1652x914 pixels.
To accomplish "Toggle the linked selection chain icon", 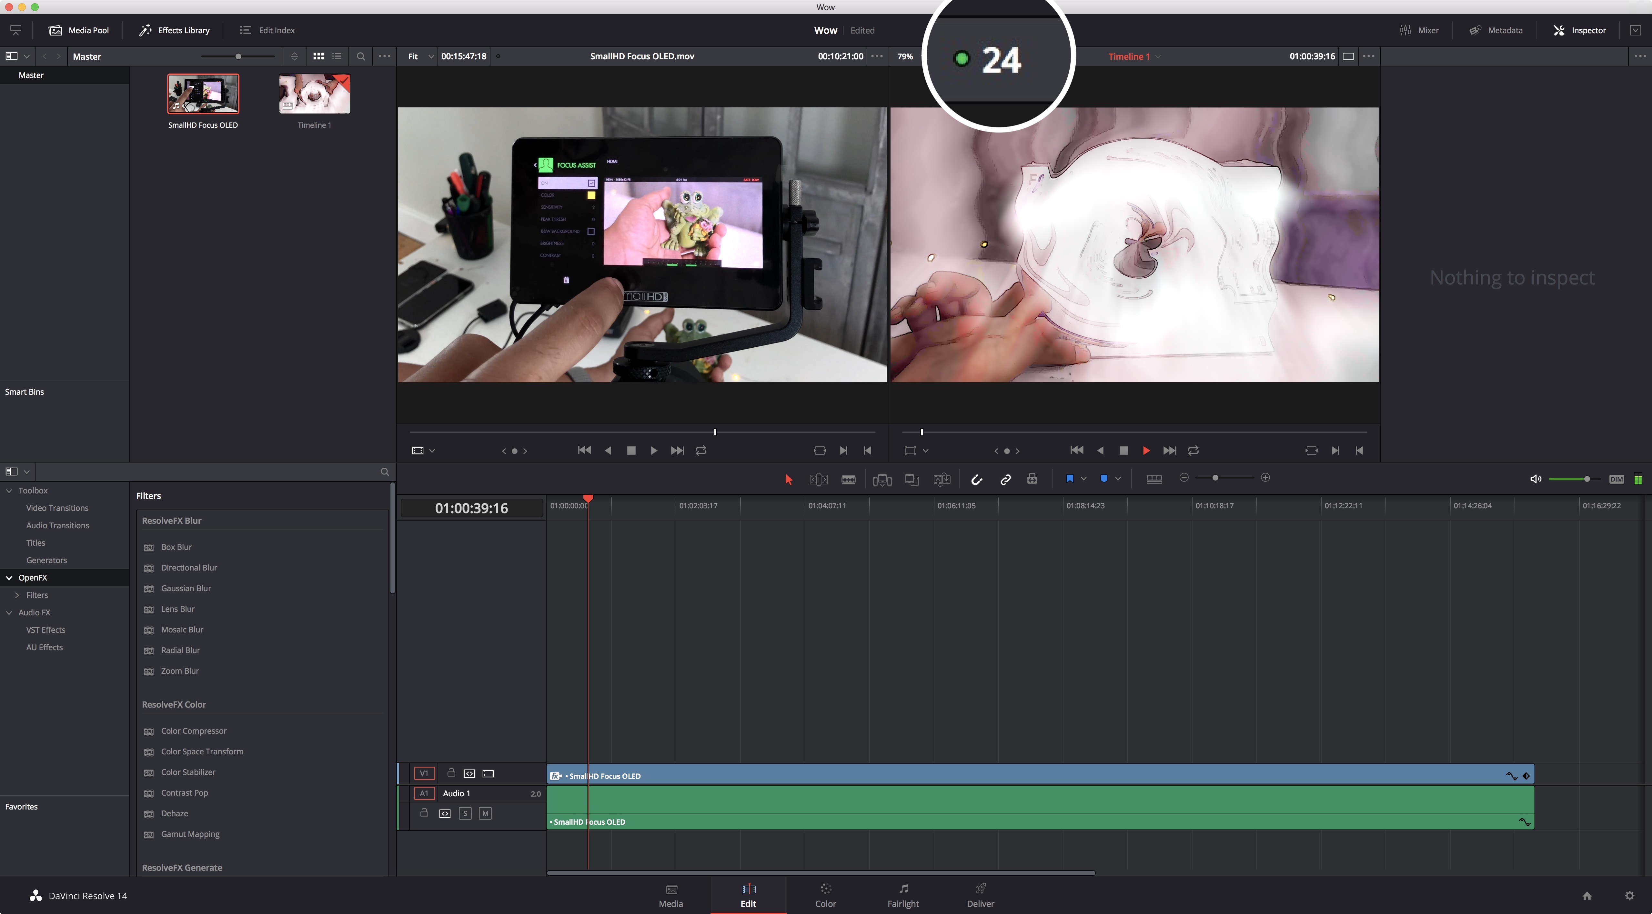I will pos(1006,480).
